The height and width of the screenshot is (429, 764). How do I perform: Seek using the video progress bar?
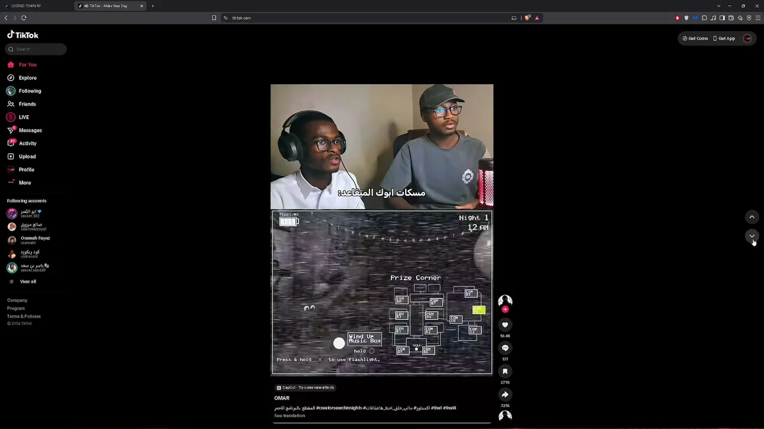tap(382, 423)
